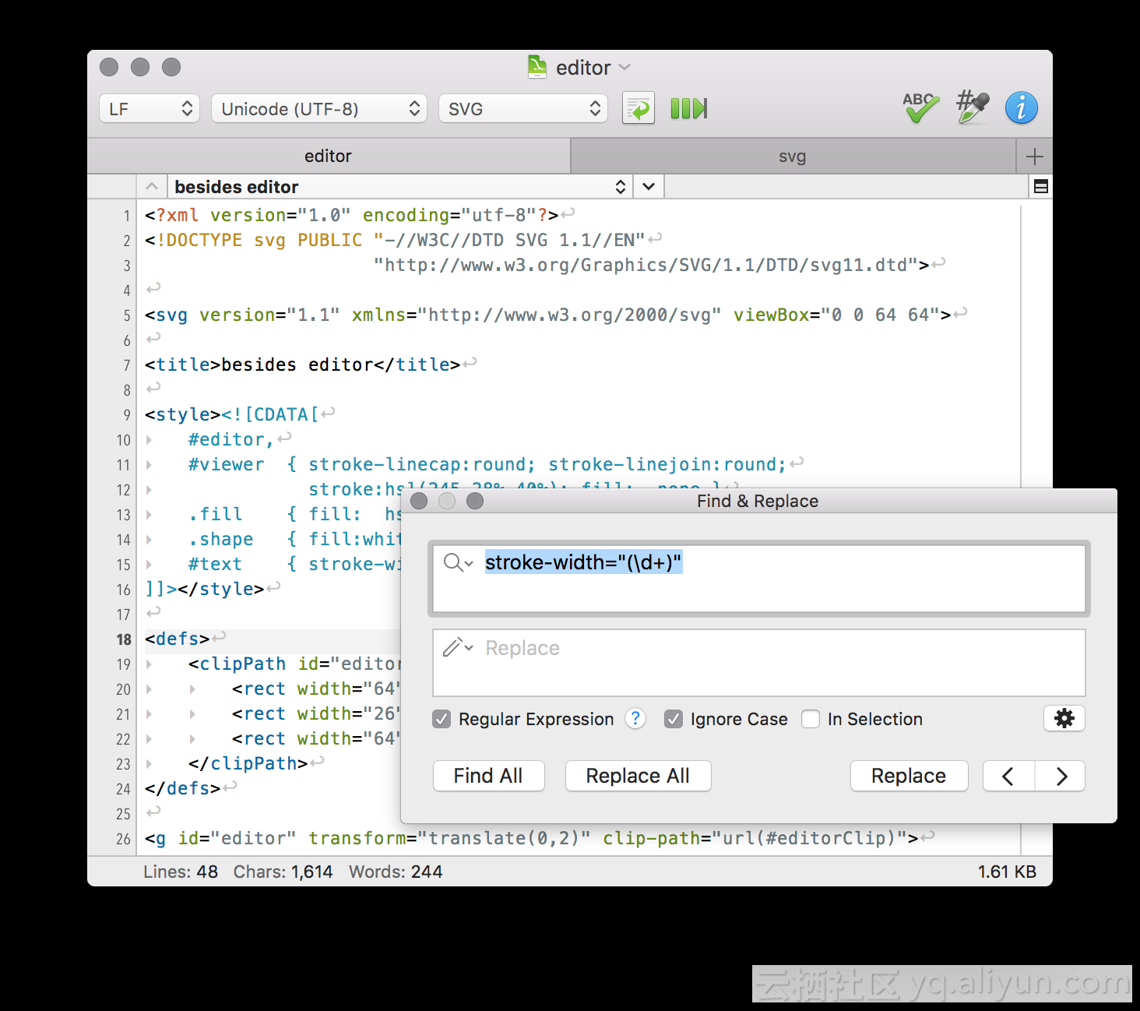This screenshot has width=1140, height=1011.
Task: Open the replace history pencil menu
Action: [x=458, y=647]
